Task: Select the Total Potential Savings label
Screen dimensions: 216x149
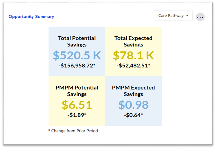Action: click(77, 41)
